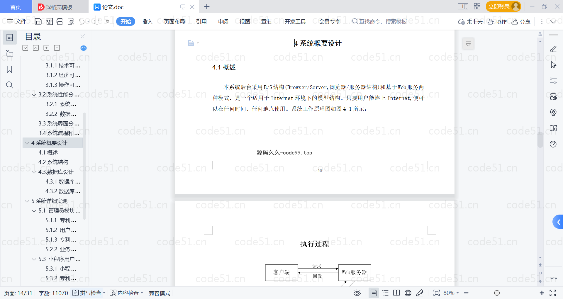Viewport: 563px width, 299px height.
Task: Open the properties settings icon in the right sidebar
Action: pos(553,81)
